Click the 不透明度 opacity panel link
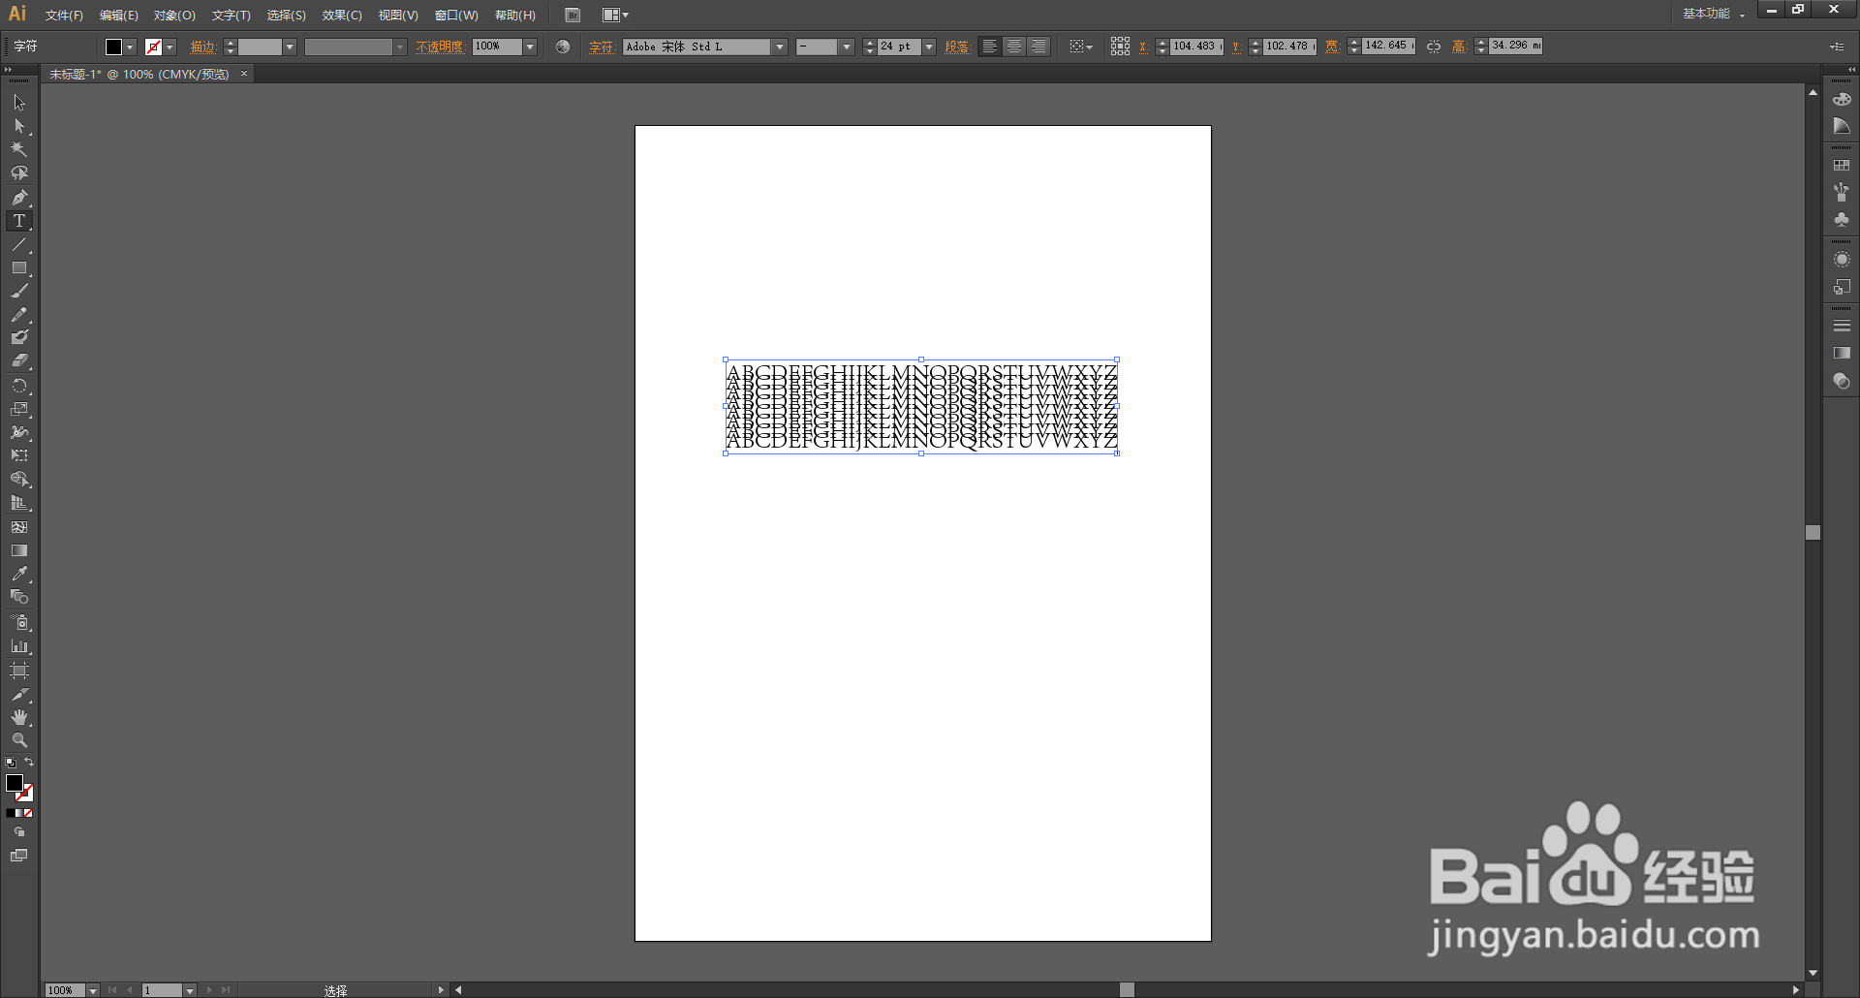The width and height of the screenshot is (1860, 998). click(x=441, y=47)
